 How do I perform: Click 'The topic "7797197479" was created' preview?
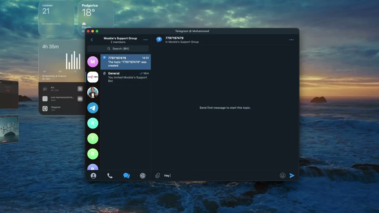point(127,64)
